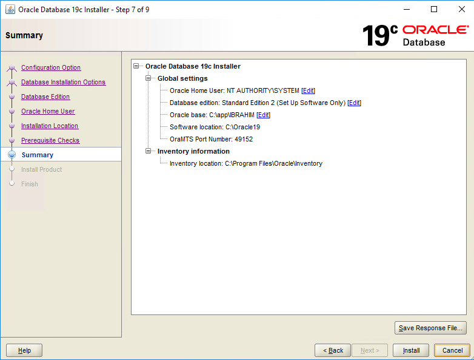Revisit the Prerequisite Checks step

pos(50,140)
